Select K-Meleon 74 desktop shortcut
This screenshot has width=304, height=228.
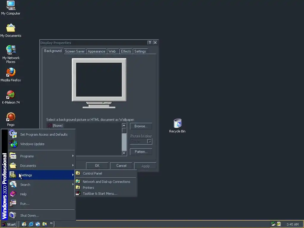coord(11,97)
